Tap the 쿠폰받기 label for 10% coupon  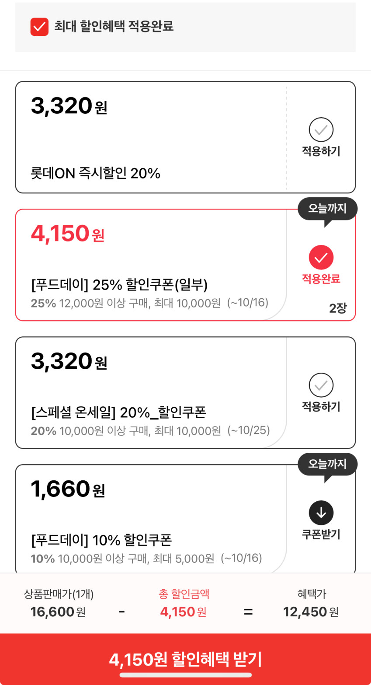pos(321,535)
